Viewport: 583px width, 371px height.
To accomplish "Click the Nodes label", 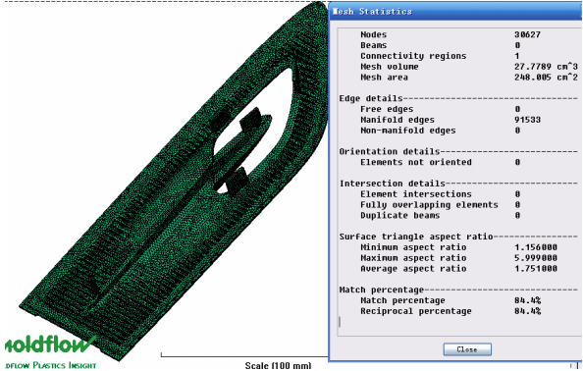I will tap(373, 34).
